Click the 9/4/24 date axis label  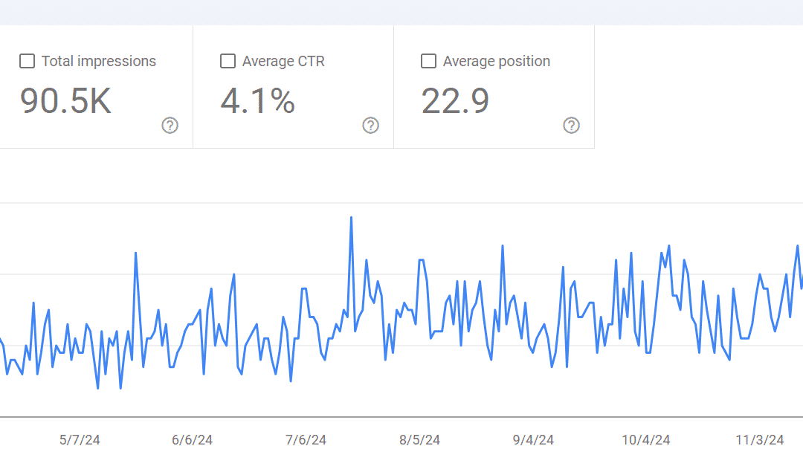(x=533, y=440)
